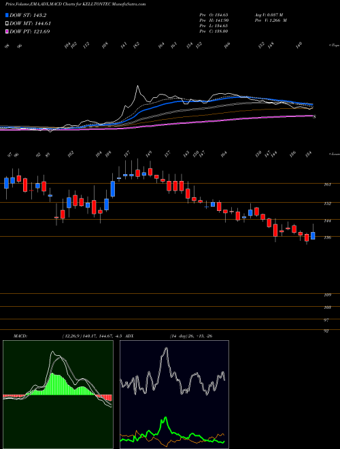Screen dimensions: 340x449
Task: Select the 'DOW PT: 121.69' label
Action: [x=30, y=31]
